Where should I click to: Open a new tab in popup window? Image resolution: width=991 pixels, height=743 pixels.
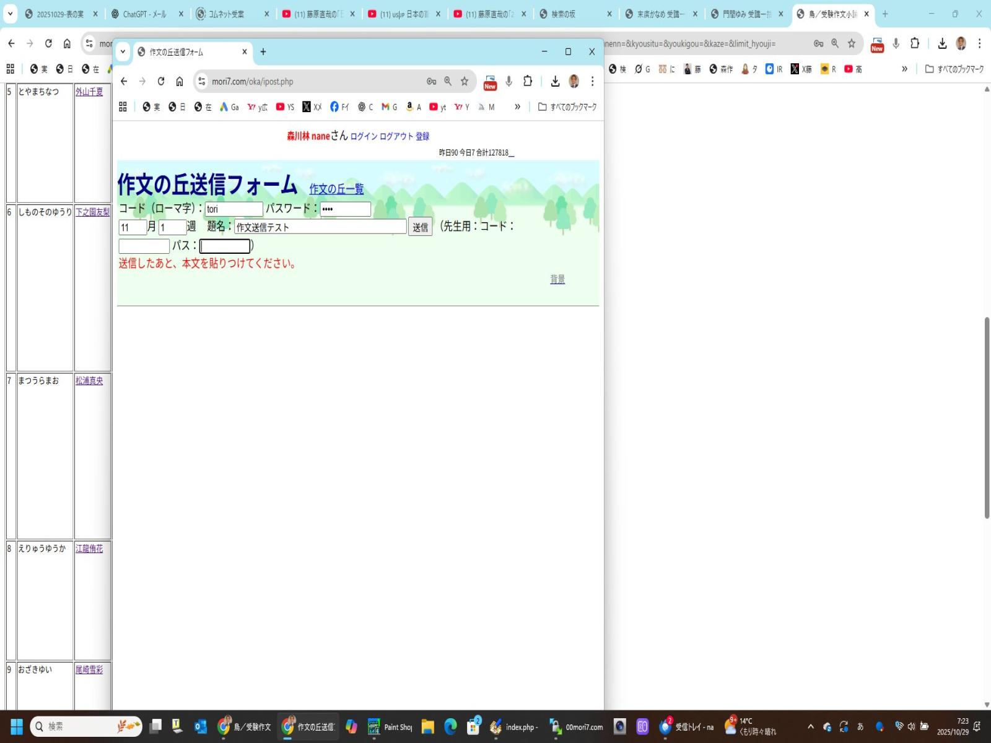(263, 52)
